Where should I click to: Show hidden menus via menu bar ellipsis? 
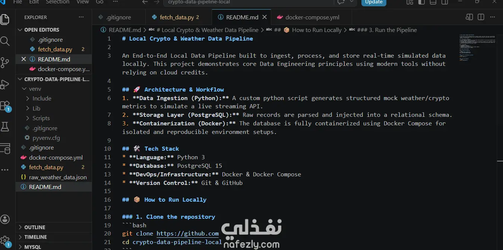(115, 2)
